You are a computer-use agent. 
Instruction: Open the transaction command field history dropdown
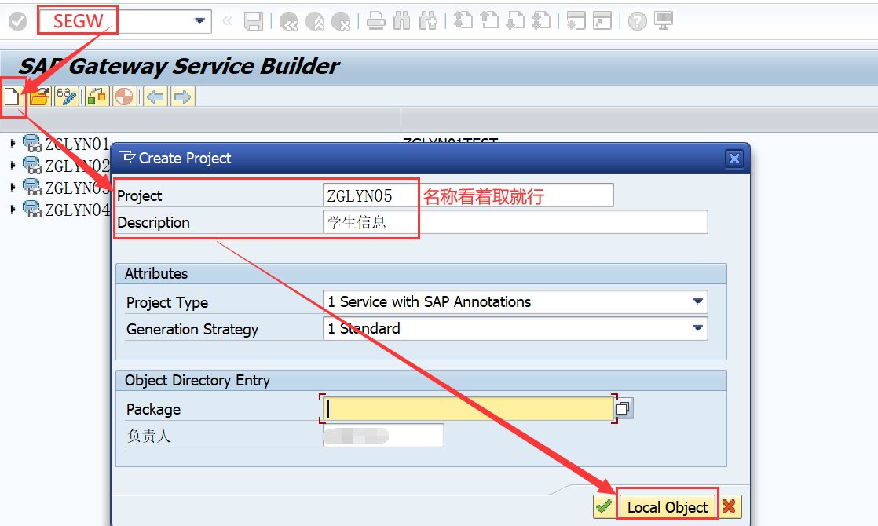(199, 21)
